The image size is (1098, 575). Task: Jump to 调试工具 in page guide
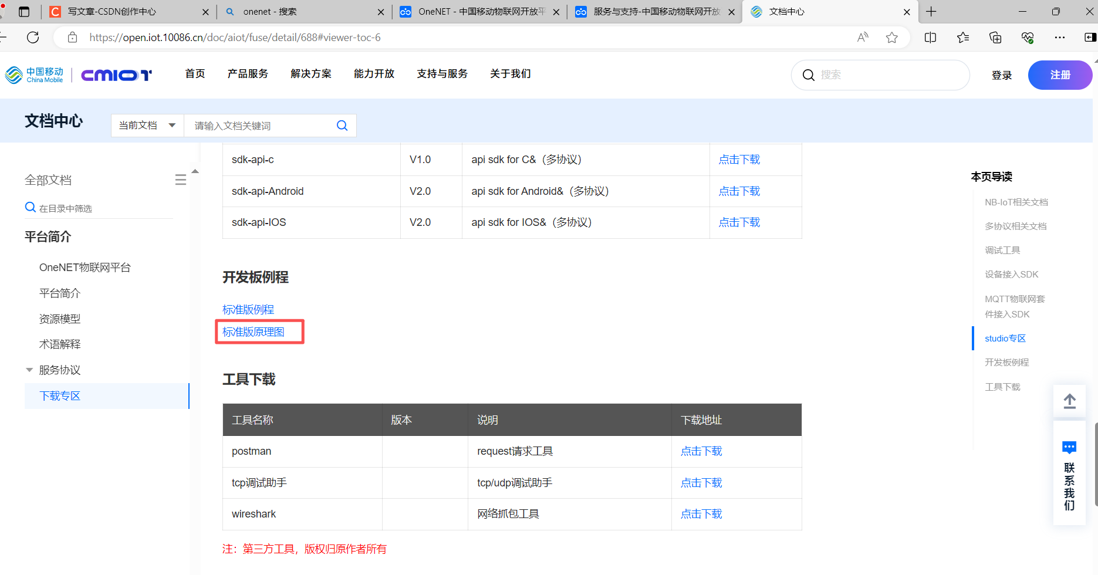pos(1002,250)
